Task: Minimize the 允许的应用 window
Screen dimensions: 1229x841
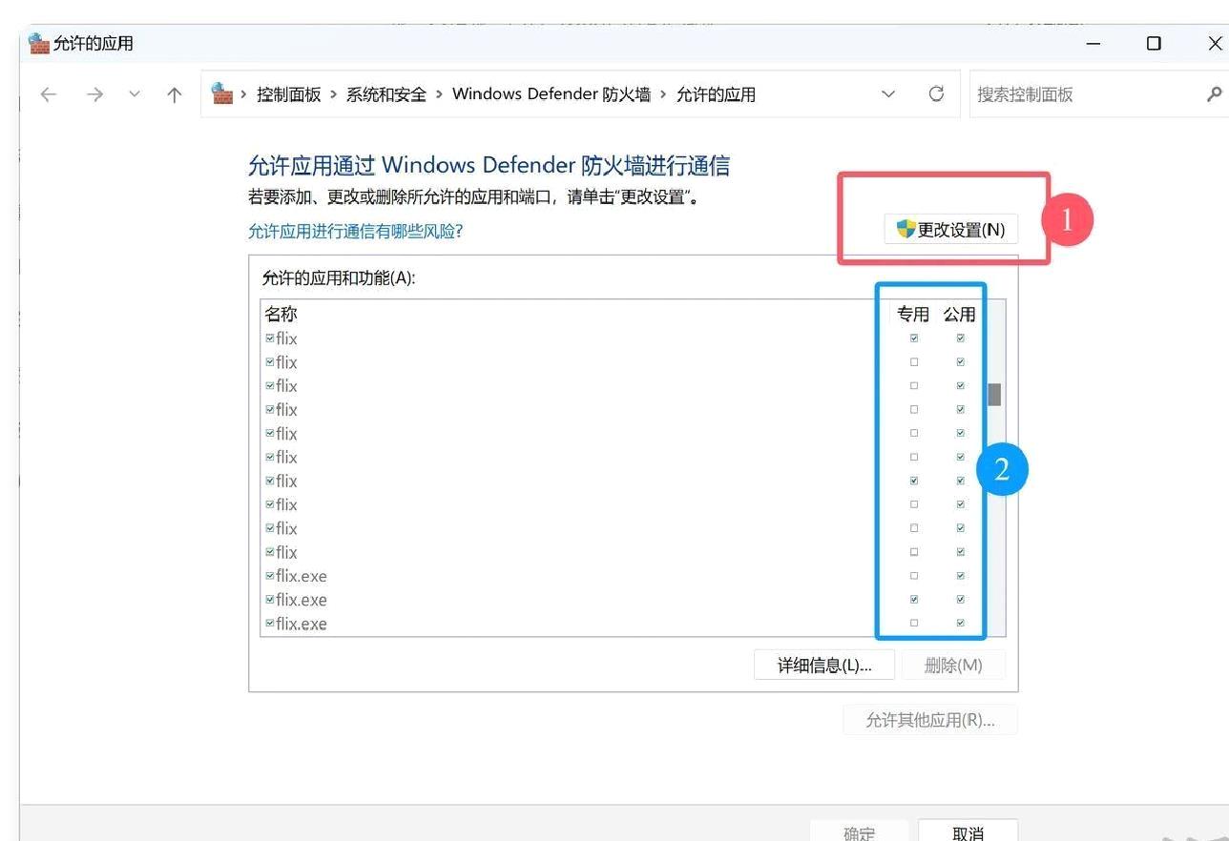Action: 1094,43
